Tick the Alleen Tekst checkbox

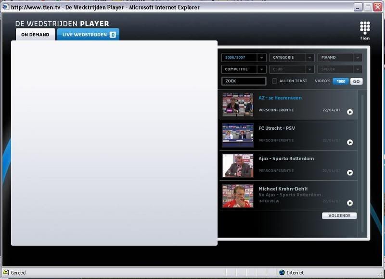point(274,81)
